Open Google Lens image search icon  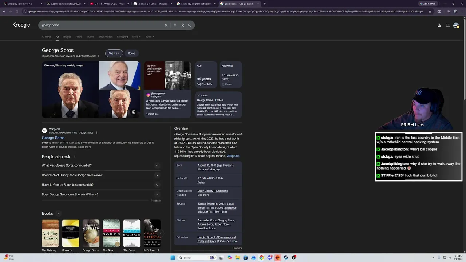coord(182,25)
